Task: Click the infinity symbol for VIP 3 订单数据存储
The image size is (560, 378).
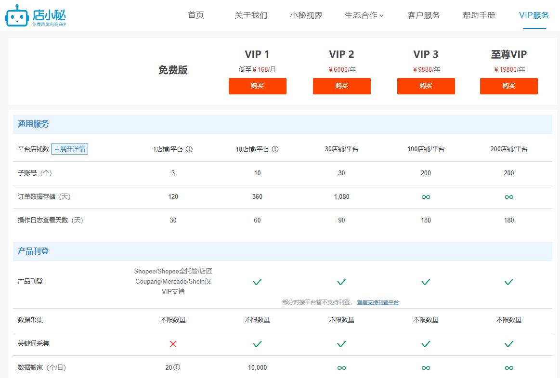Action: tap(426, 197)
